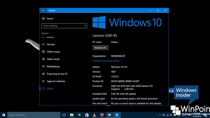This screenshot has width=210, height=118.
Task: Click the No pen or touch input text
Action: (x=136, y=103)
